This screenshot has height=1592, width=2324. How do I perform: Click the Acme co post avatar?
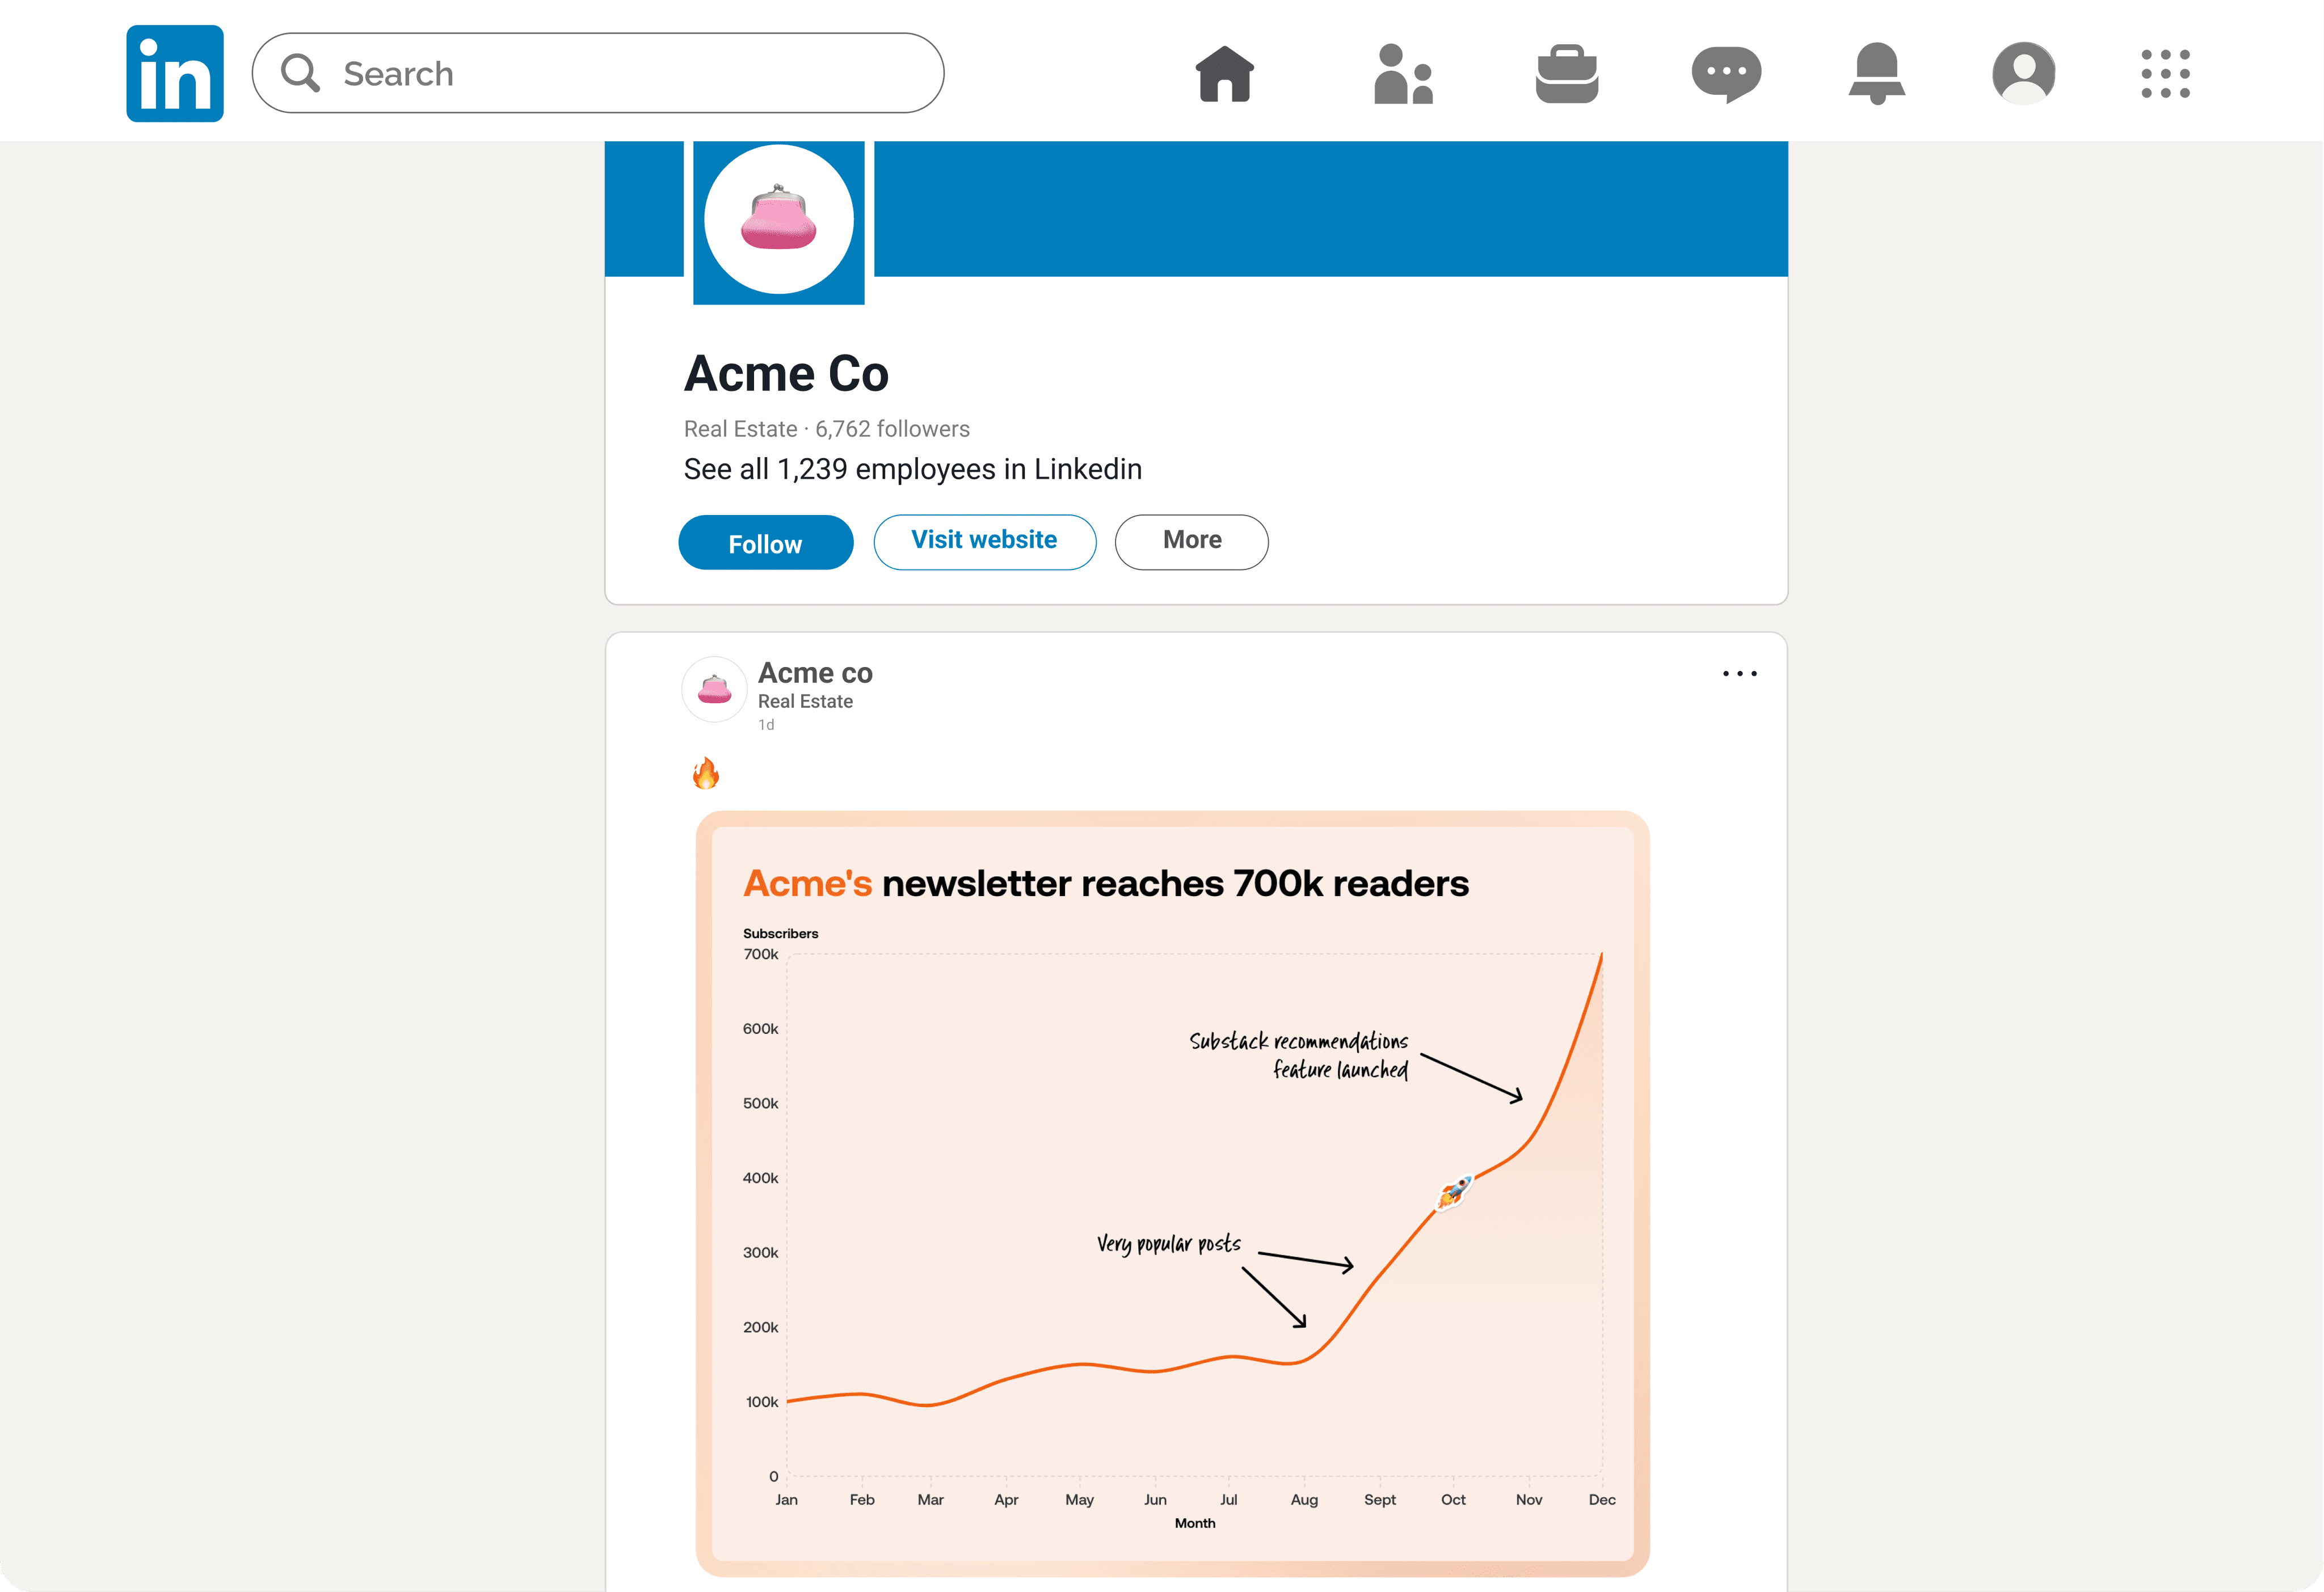click(x=714, y=689)
